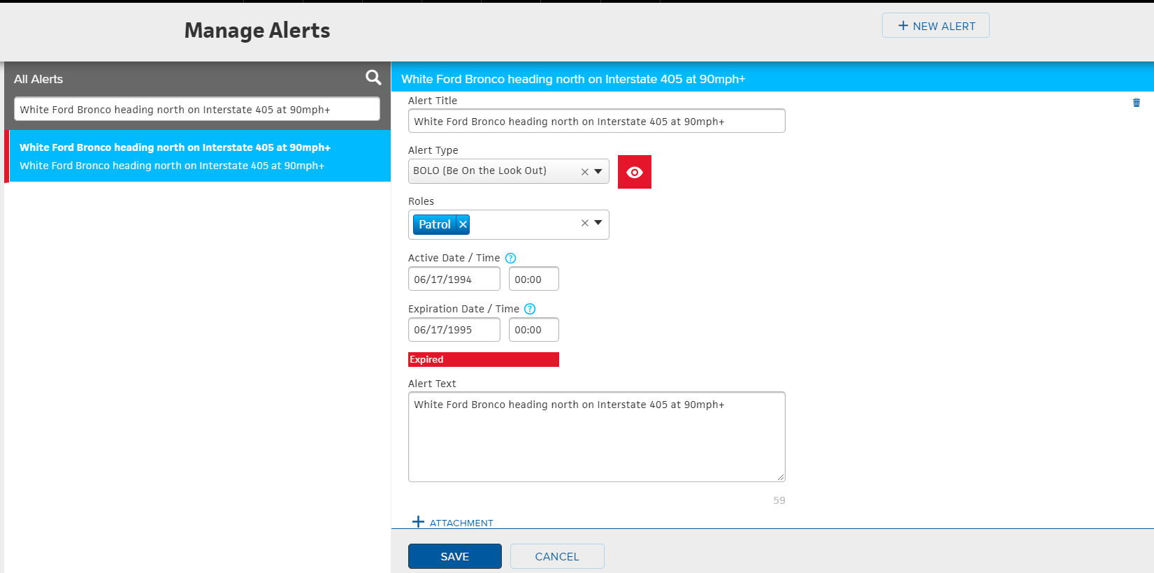Click the active date field 06/17/1994
The height and width of the screenshot is (573, 1154).
[454, 279]
